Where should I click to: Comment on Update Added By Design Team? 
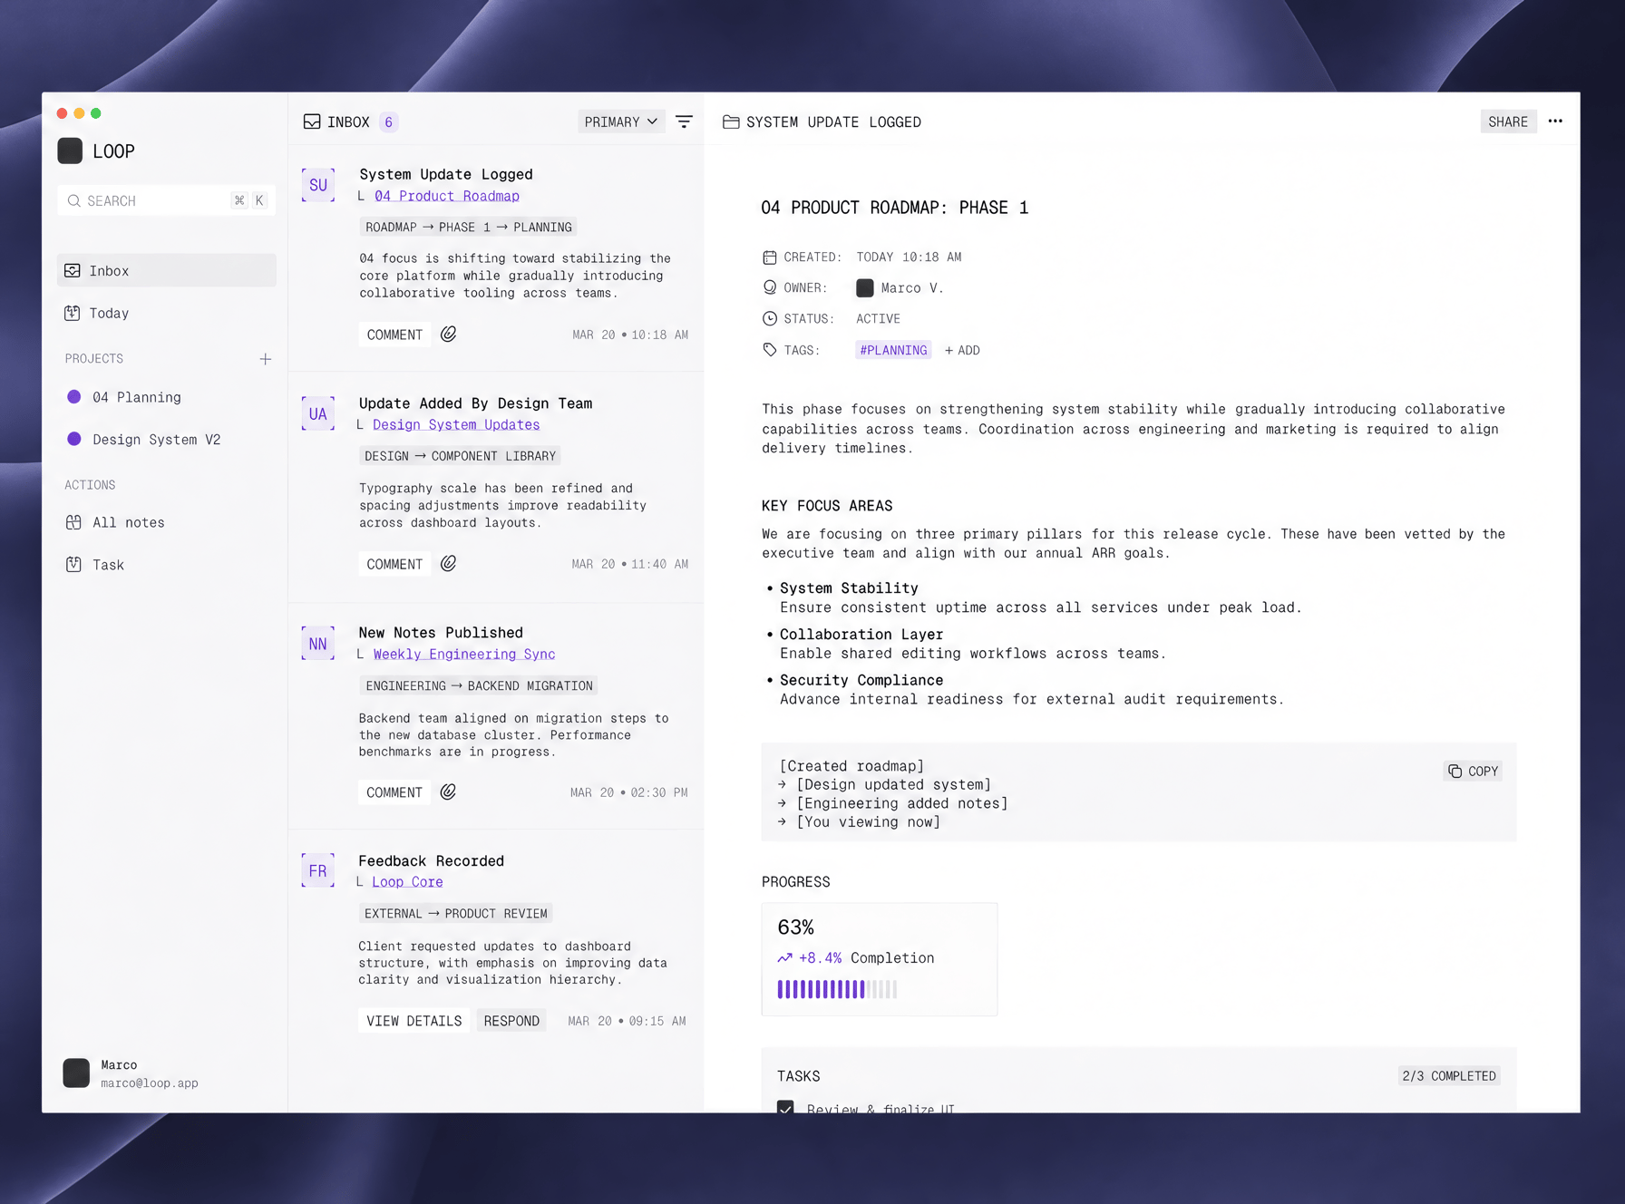tap(394, 564)
